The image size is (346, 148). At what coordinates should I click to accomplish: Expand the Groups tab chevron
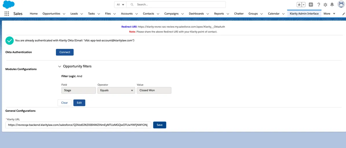(x=262, y=14)
